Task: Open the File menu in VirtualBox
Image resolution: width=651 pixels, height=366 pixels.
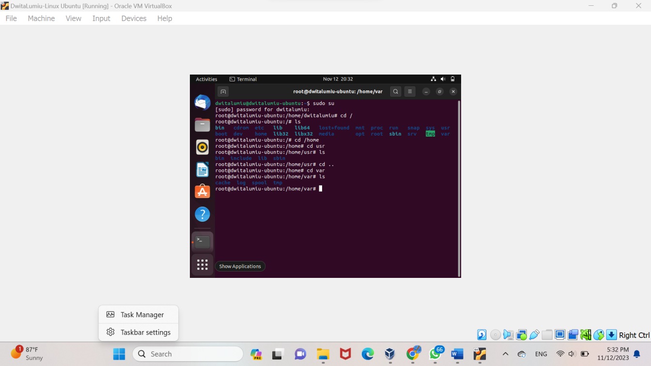Action: pyautogui.click(x=11, y=18)
